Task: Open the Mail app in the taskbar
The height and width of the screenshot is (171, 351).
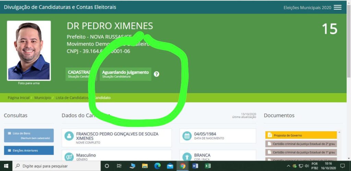Action: [x=170, y=166]
